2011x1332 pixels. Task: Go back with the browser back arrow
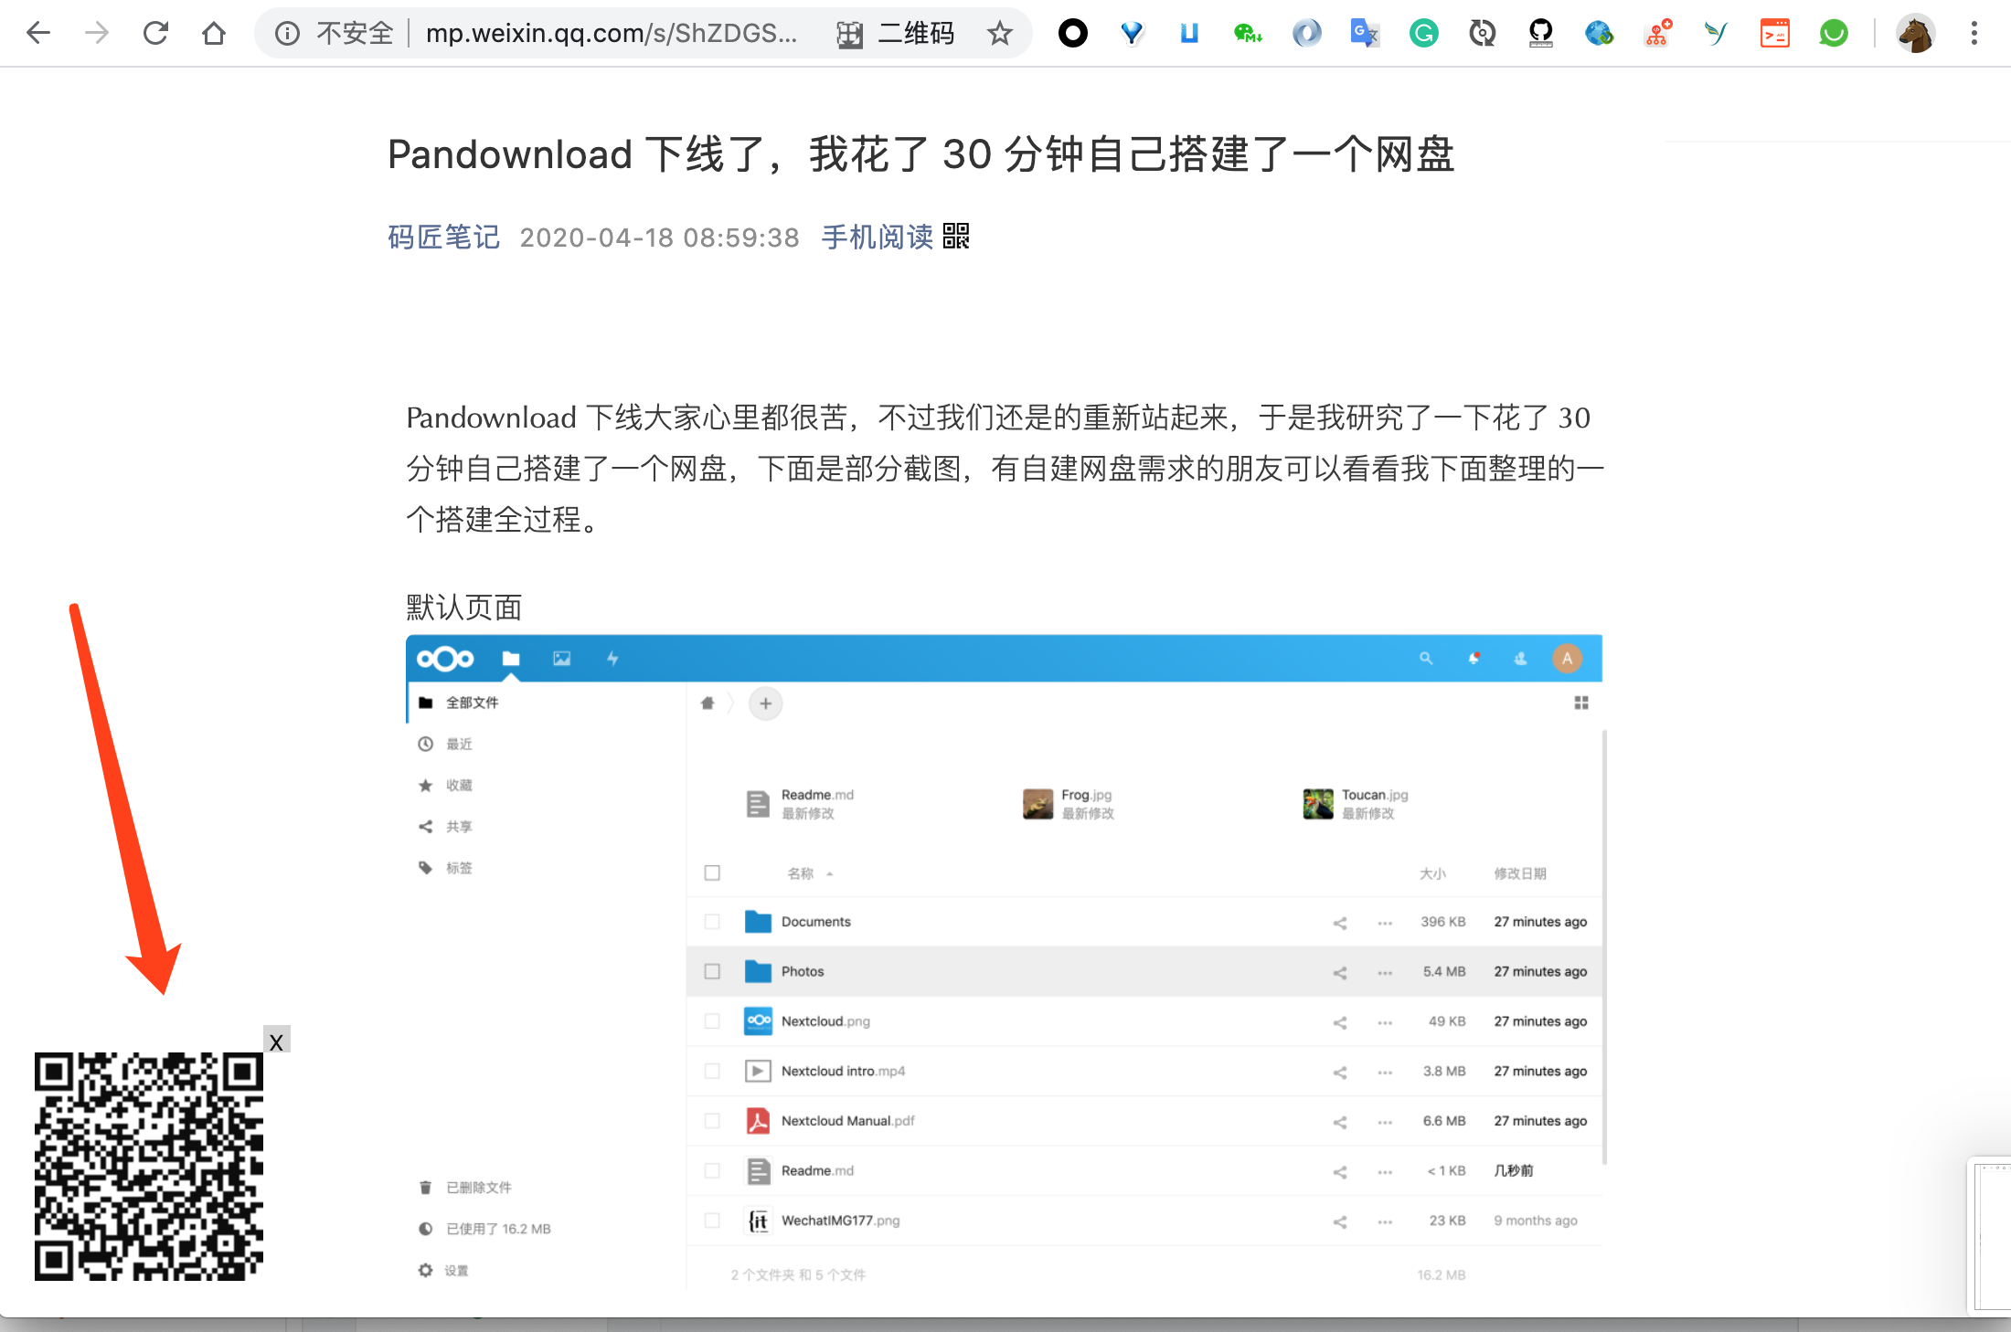point(38,34)
